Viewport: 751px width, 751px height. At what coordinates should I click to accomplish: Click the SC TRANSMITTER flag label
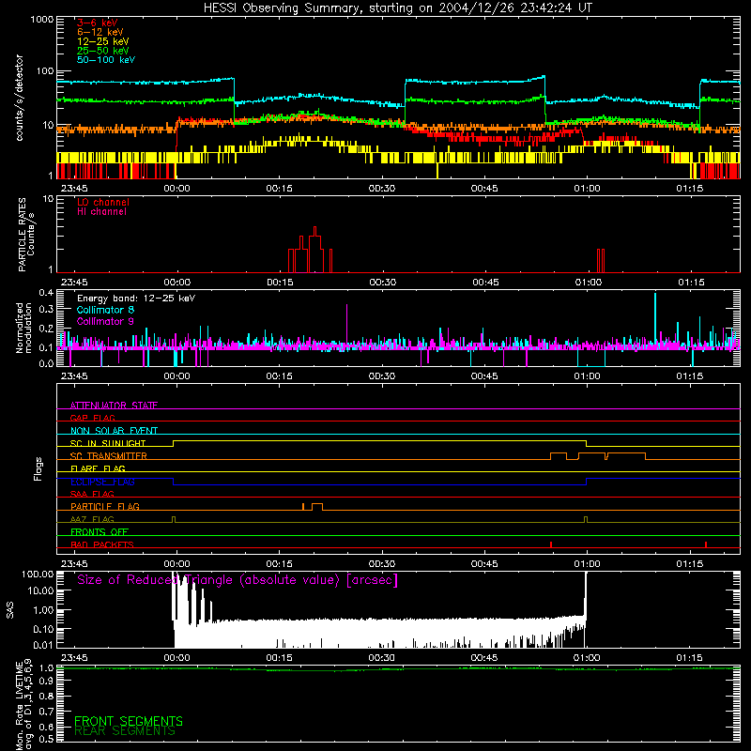point(109,456)
